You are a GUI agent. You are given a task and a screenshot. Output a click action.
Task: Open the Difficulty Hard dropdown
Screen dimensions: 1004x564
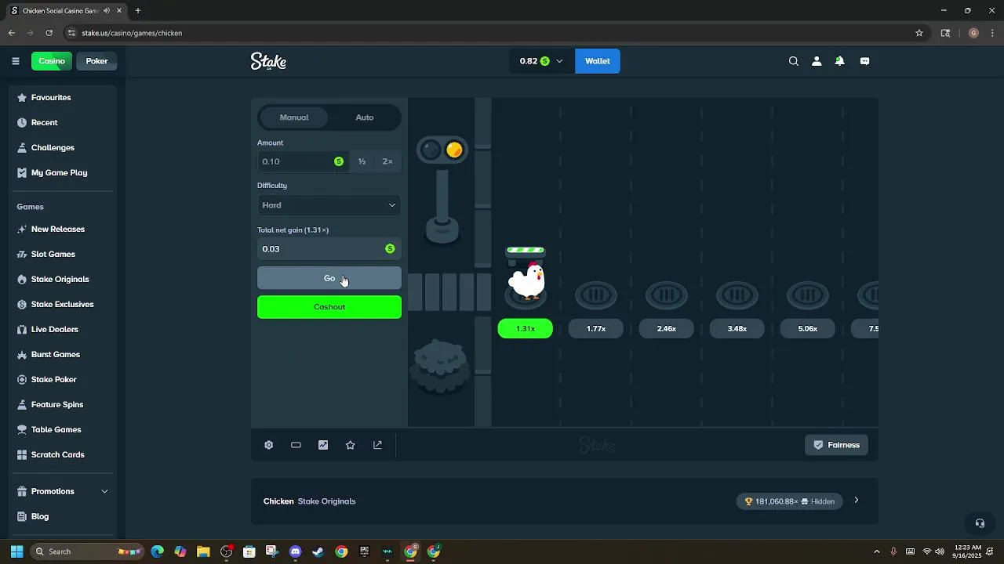[x=329, y=205]
